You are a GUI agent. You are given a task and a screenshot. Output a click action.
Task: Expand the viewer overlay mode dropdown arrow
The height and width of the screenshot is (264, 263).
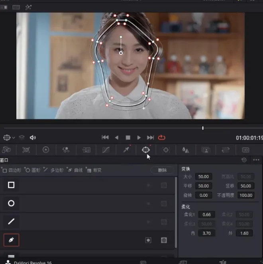14,138
